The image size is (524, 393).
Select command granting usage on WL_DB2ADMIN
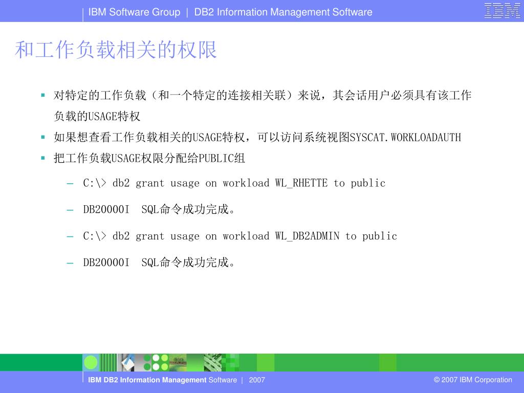(240, 236)
